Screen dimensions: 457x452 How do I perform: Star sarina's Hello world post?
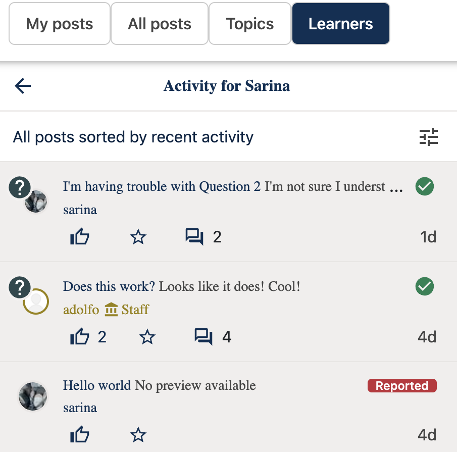point(138,434)
